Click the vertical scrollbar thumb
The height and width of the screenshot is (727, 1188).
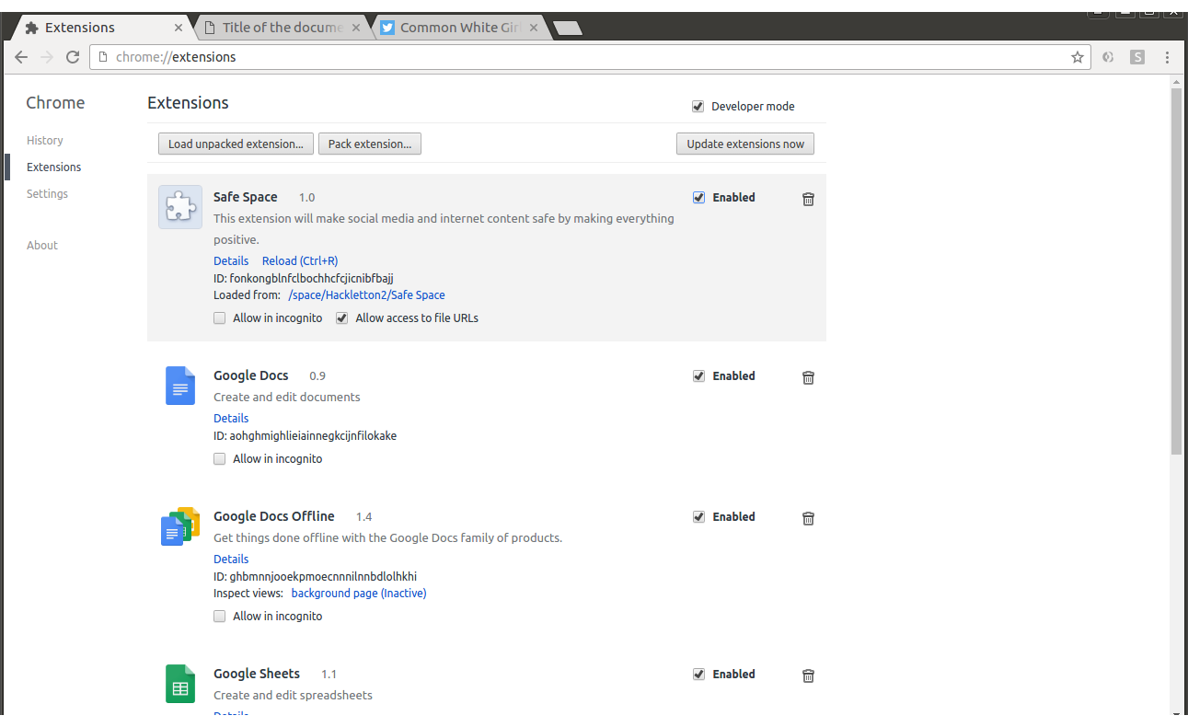[1176, 271]
